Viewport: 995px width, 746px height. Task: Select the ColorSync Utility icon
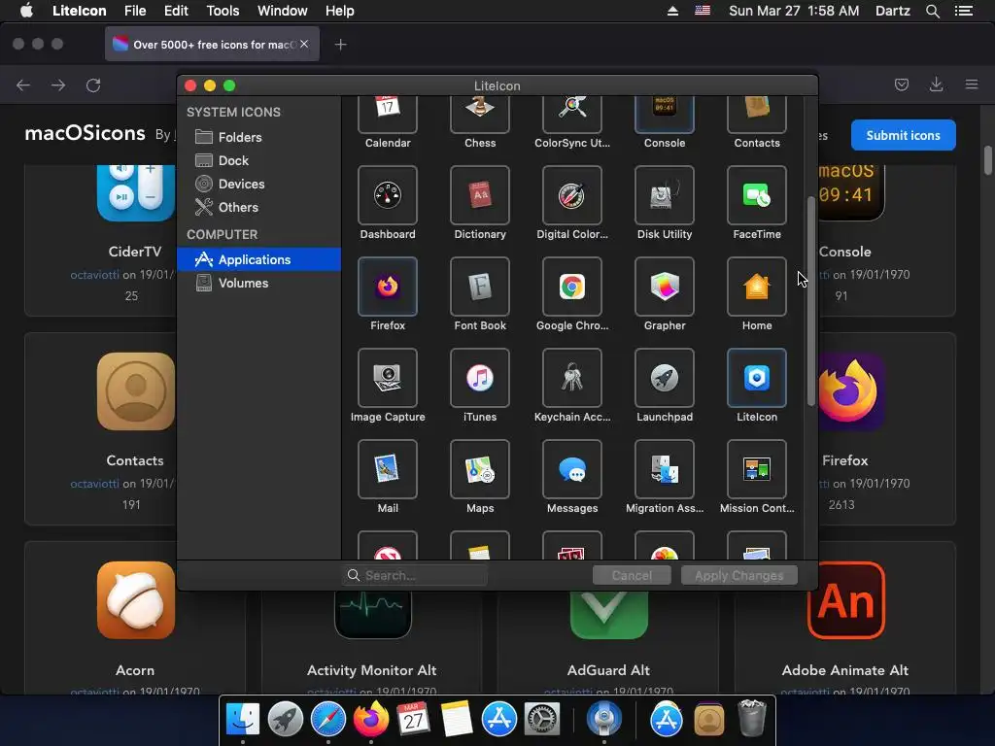click(x=571, y=115)
